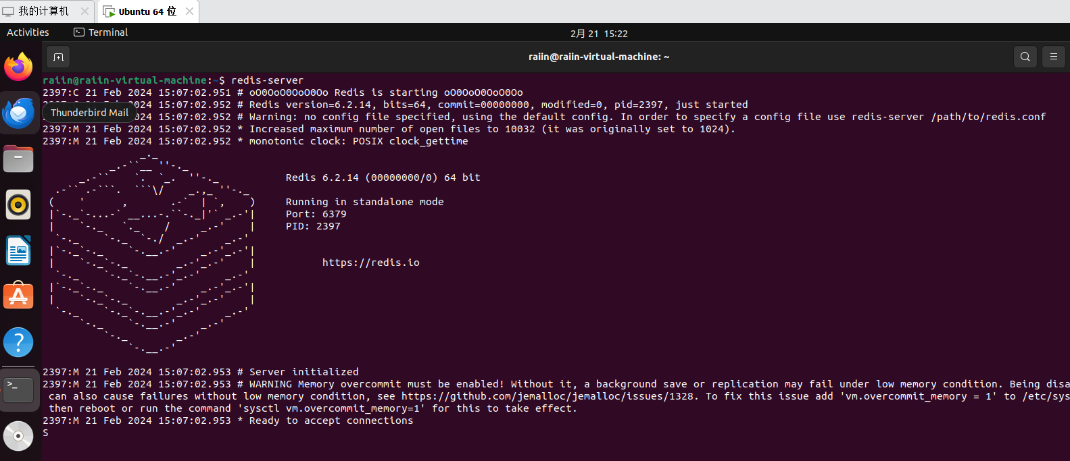Launch Rhythmbox music player

[x=18, y=205]
